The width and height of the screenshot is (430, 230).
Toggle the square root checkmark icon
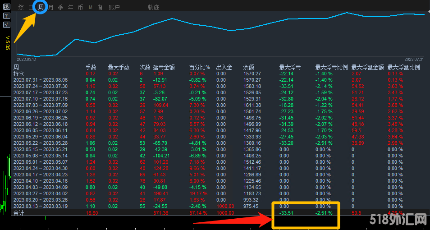pos(6,25)
